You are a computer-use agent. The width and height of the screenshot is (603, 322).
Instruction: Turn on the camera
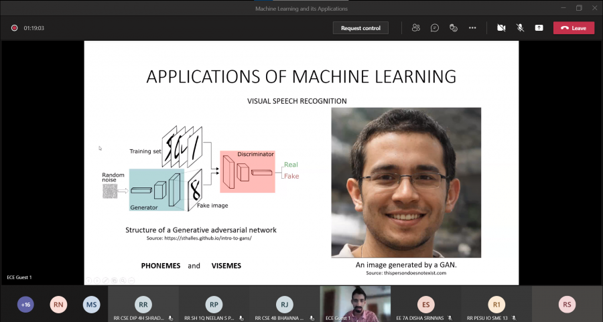point(500,28)
